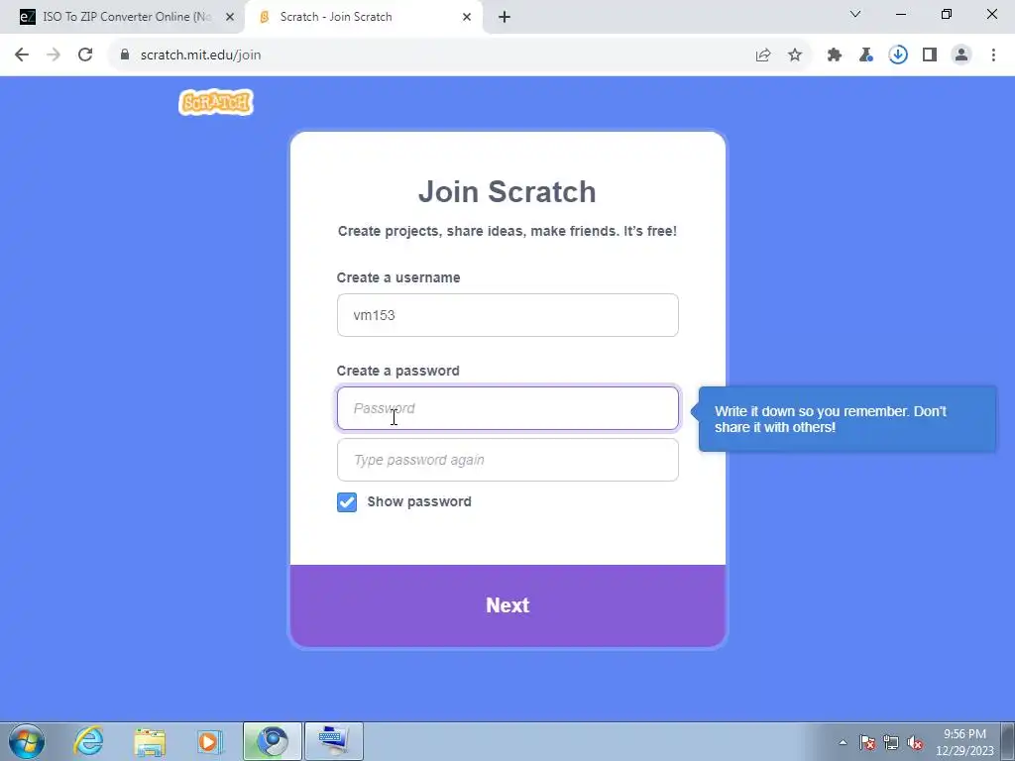
Task: Open Windows Explorer folder in taskbar
Action: (x=150, y=741)
